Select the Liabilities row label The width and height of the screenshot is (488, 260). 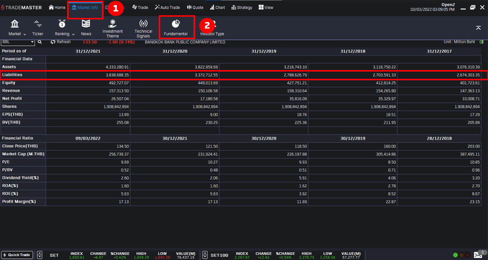coord(12,75)
